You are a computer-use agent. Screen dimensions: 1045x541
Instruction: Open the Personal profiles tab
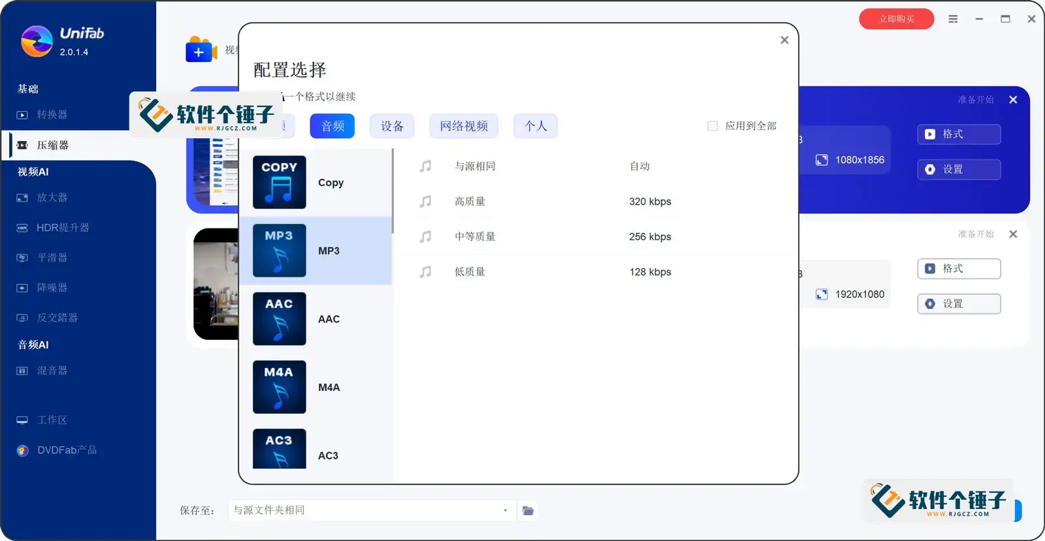(x=536, y=126)
